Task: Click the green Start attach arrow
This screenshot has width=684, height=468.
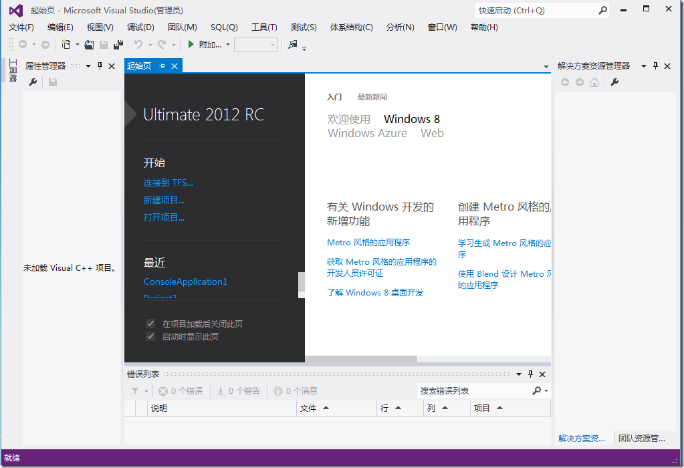Action: tap(191, 45)
